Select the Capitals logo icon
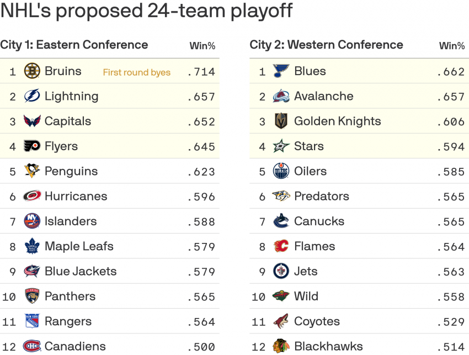Screen dimensions: 469x355 tap(32, 121)
